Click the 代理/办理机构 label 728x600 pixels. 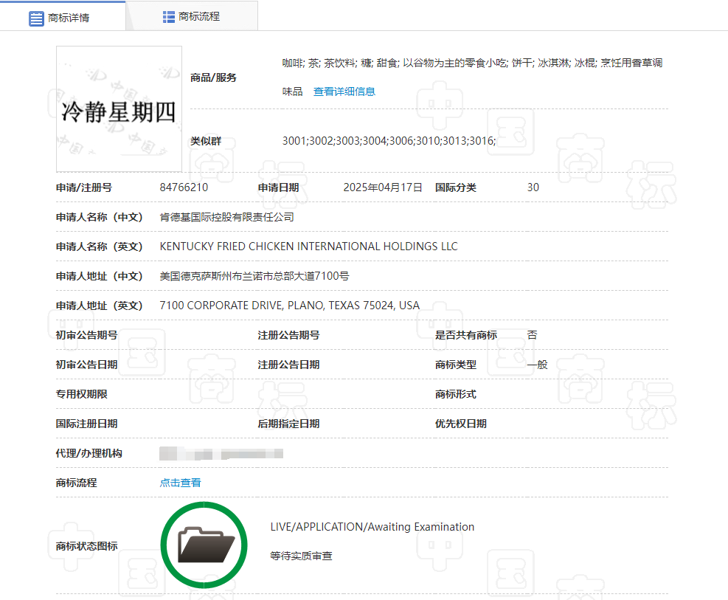pos(89,453)
